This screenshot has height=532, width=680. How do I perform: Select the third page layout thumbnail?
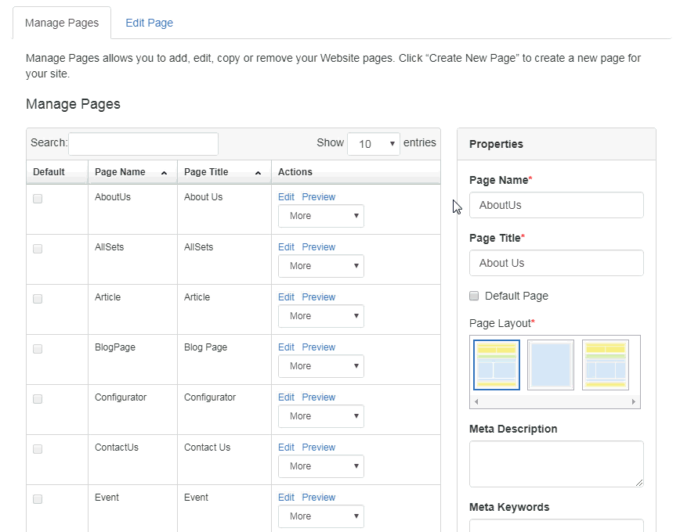tap(606, 365)
